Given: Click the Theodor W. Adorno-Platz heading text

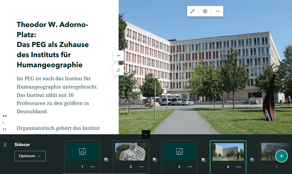Looking at the screenshot, I should click(x=52, y=45).
